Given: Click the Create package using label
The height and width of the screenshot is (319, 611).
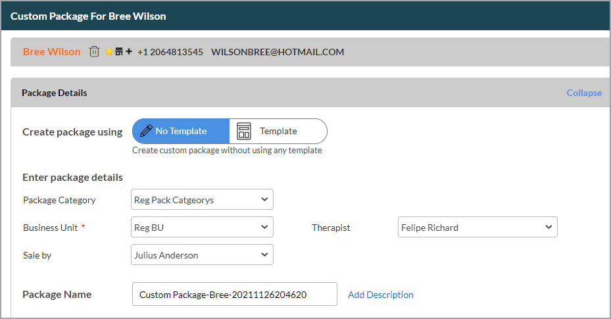Looking at the screenshot, I should [72, 132].
